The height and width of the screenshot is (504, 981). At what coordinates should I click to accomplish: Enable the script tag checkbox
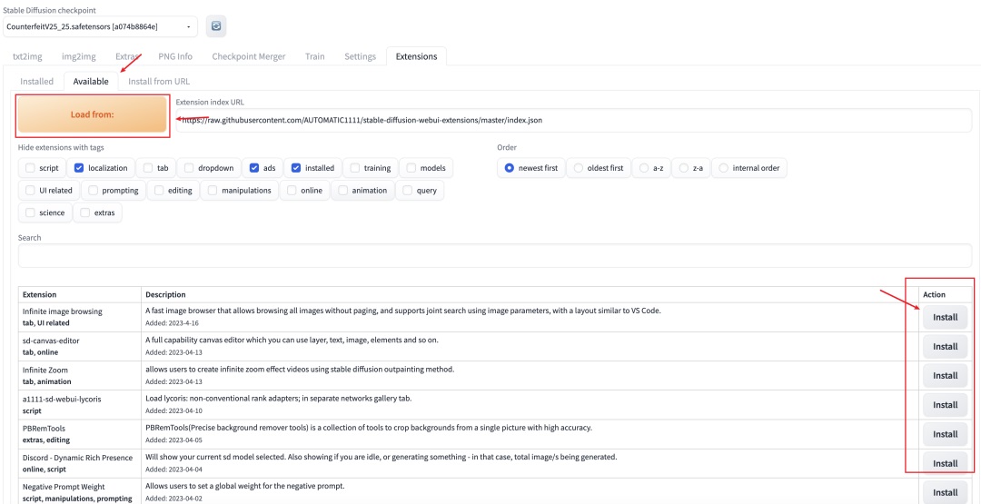(x=31, y=168)
